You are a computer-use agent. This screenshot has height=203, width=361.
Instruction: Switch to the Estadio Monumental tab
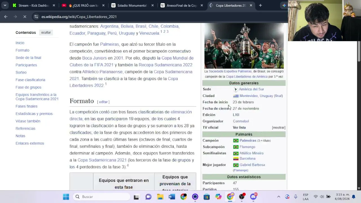click(133, 5)
